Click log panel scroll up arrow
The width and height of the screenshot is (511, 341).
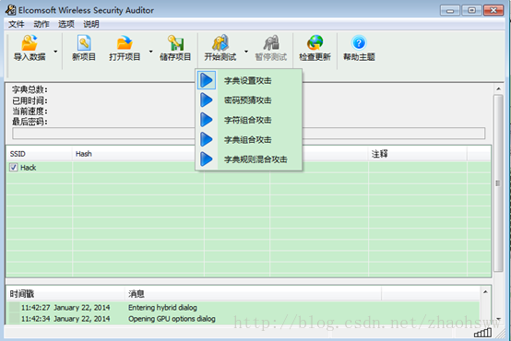pos(485,292)
